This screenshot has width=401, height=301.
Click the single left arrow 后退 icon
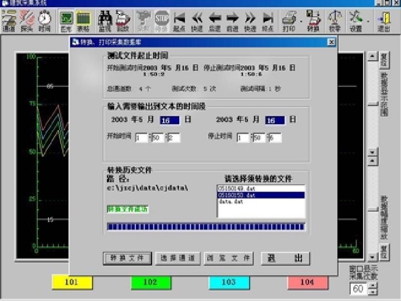pos(214,21)
